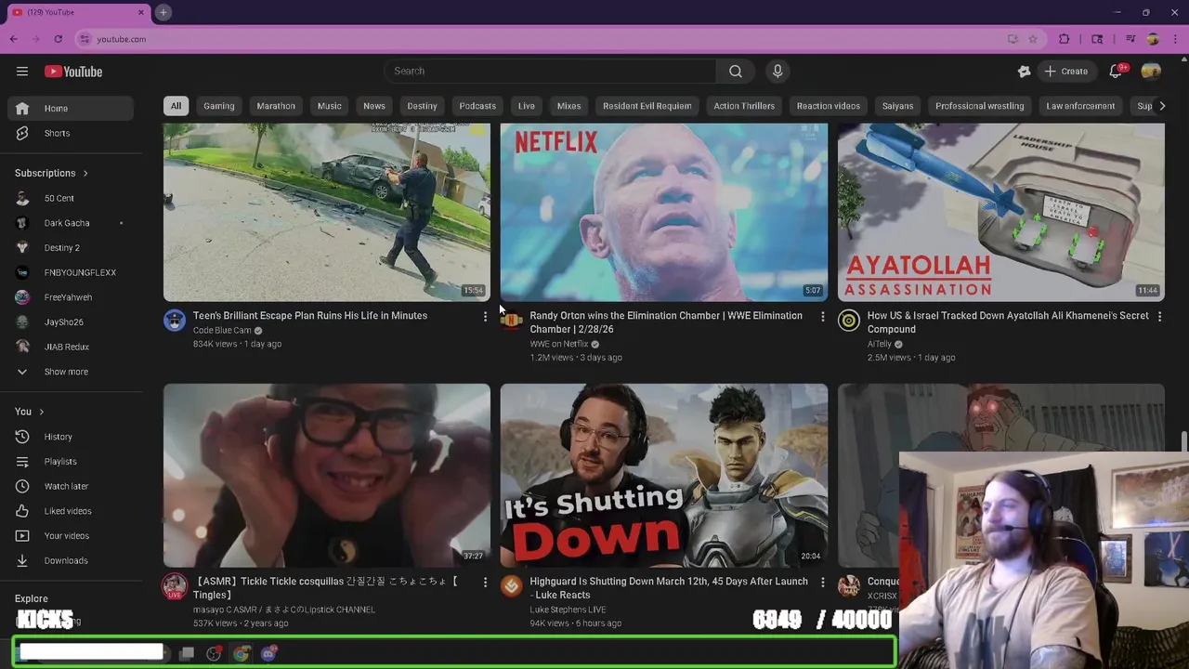The image size is (1189, 669).
Task: Open Shorts in the sidebar
Action: [70, 133]
